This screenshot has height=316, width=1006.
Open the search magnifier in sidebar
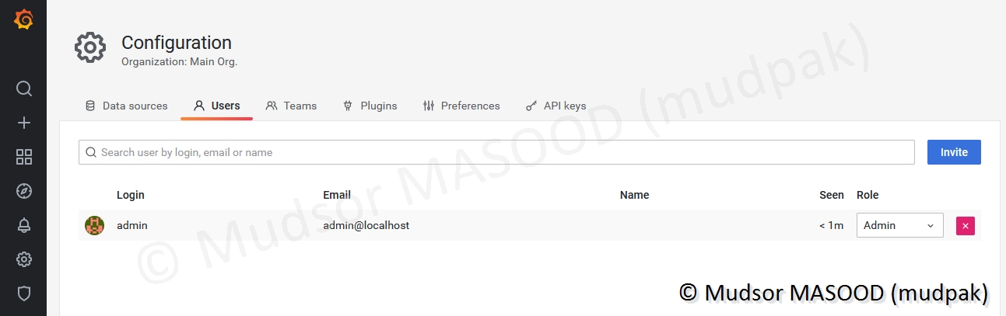pos(24,89)
